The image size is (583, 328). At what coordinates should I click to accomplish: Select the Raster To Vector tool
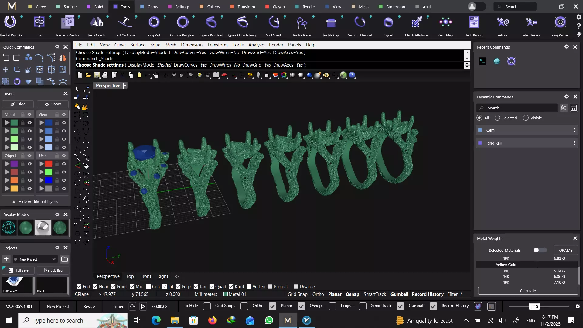(68, 26)
